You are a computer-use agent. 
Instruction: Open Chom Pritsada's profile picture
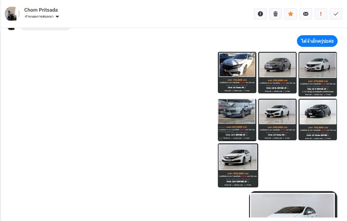[12, 14]
